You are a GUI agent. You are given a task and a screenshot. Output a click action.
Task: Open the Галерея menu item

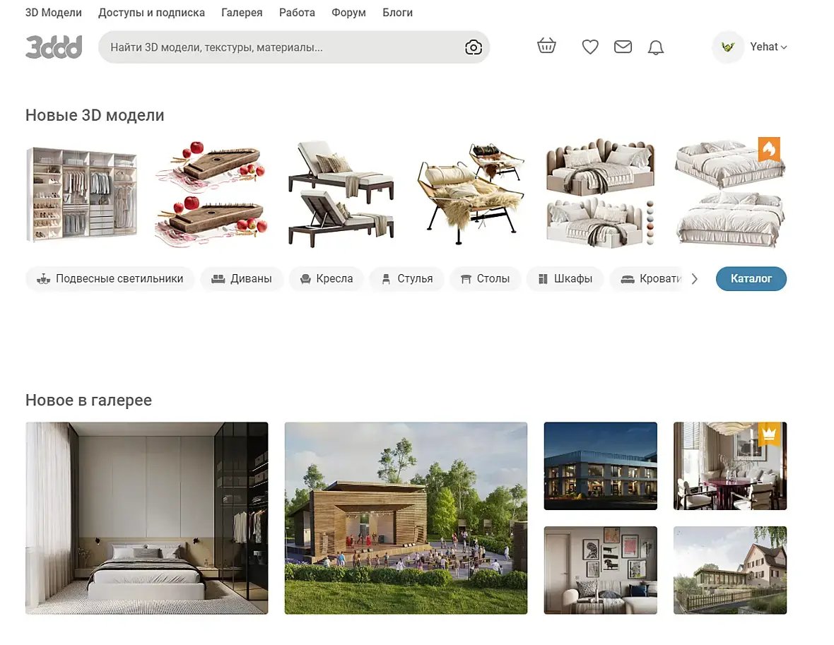click(x=242, y=12)
